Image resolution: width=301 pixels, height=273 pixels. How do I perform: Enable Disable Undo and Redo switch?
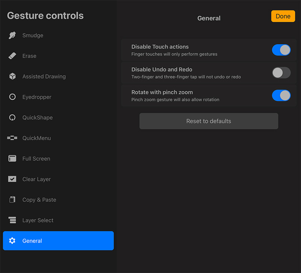click(281, 73)
